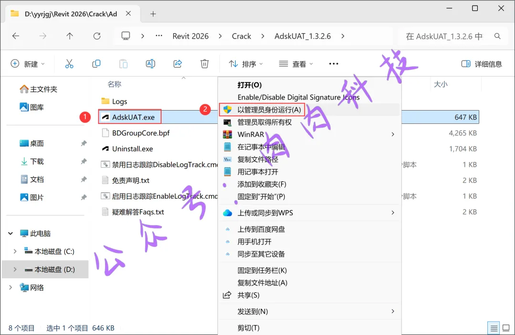Screen dimensions: 515x335
Task: Go back with the left arrow
Action: [16, 36]
